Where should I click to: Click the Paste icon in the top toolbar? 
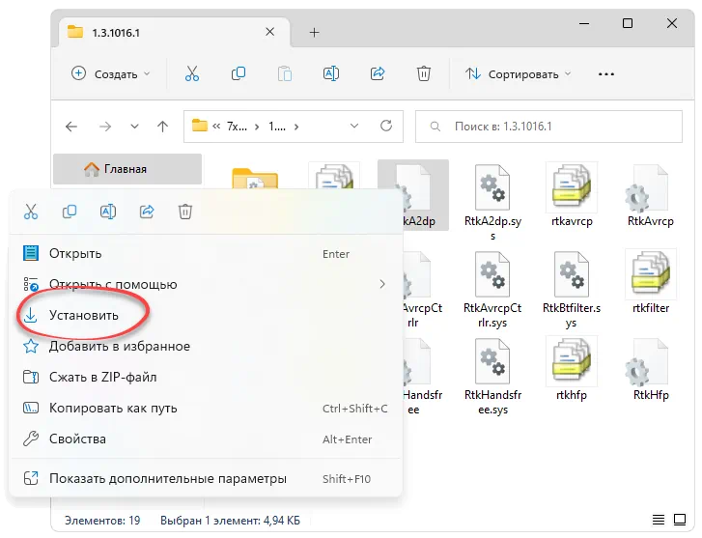[285, 73]
